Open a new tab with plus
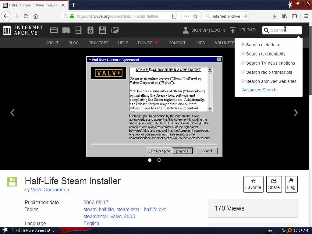The image size is (312, 234). click(73, 5)
